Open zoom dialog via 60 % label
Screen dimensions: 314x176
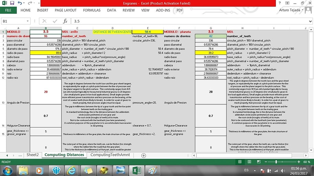(307, 162)
